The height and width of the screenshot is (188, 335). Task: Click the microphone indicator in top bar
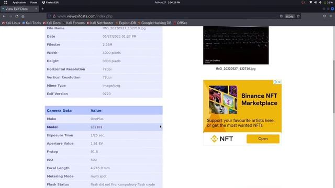(320, 3)
